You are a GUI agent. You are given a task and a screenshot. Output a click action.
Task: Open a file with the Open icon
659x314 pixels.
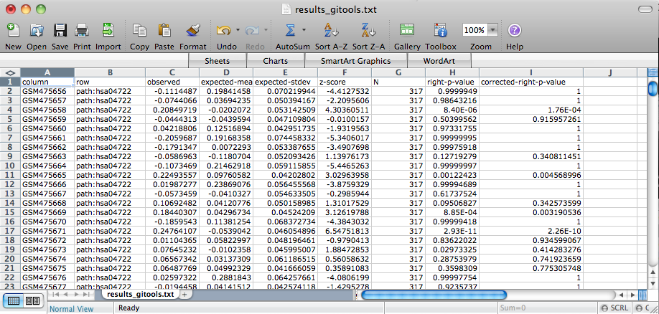pyautogui.click(x=37, y=30)
